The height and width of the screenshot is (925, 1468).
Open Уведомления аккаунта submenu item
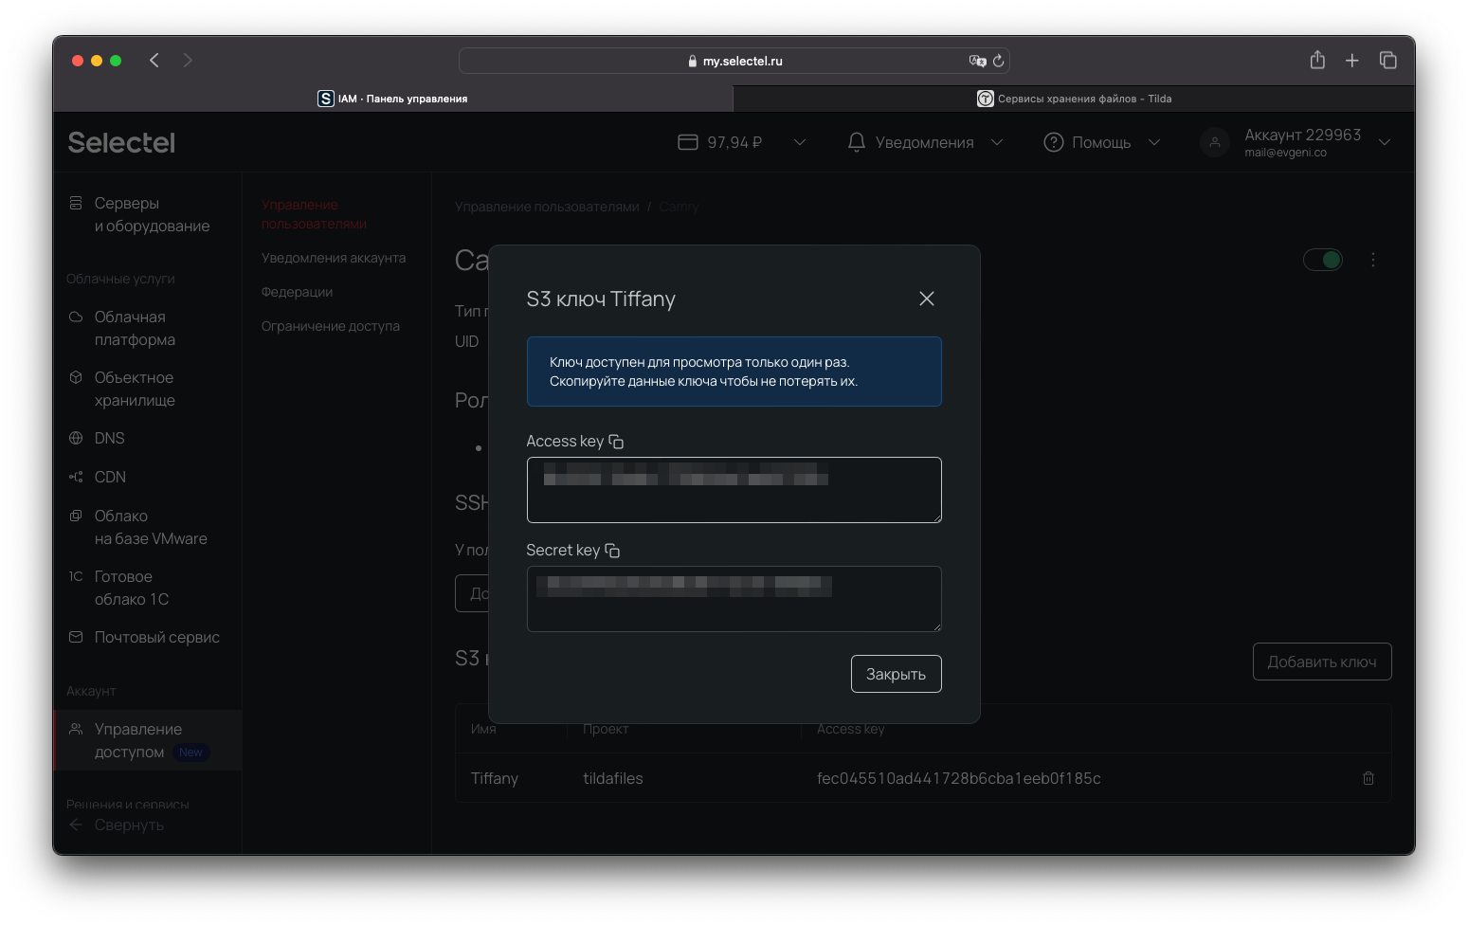pyautogui.click(x=334, y=258)
